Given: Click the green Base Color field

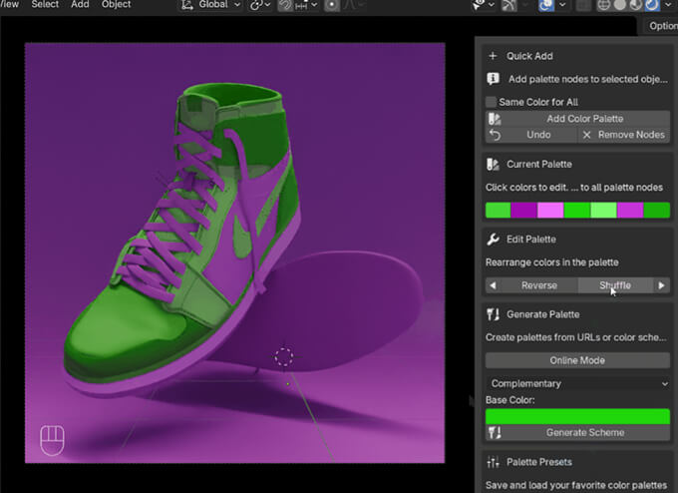Looking at the screenshot, I should point(577,416).
